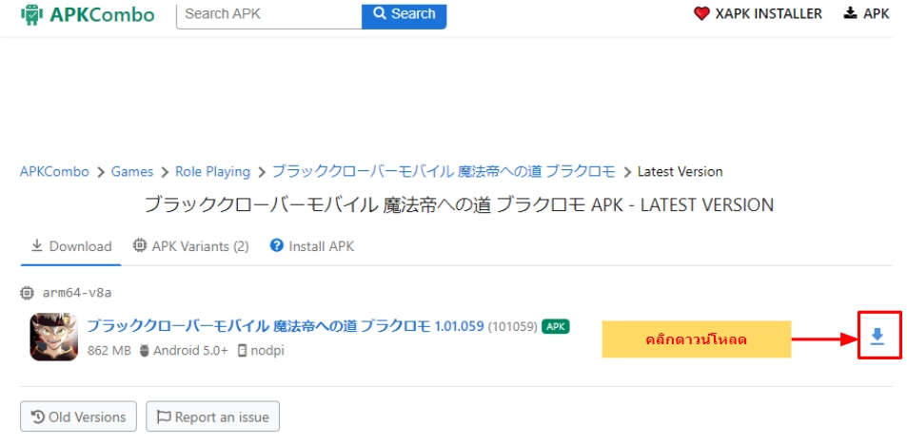Open the XAPK INSTALLER link
Image resolution: width=907 pixels, height=445 pixels.
tap(758, 14)
